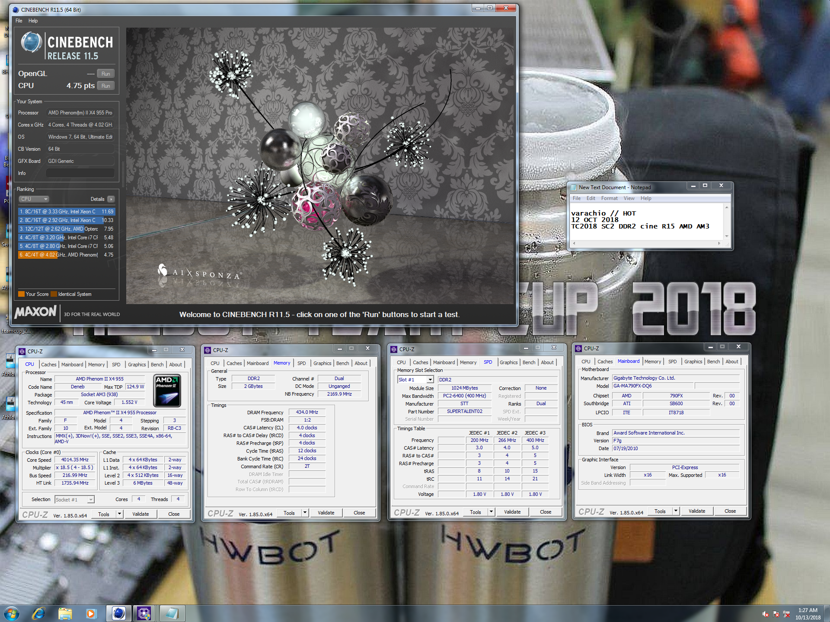
Task: Click the AMD Phenom II logo in CPU-Z
Action: (167, 390)
